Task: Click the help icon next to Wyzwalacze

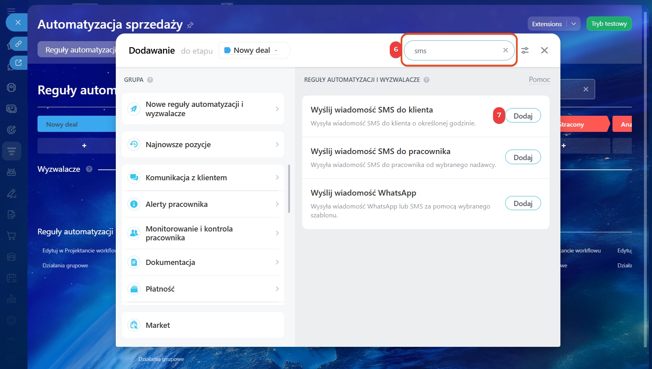Action: click(x=89, y=169)
